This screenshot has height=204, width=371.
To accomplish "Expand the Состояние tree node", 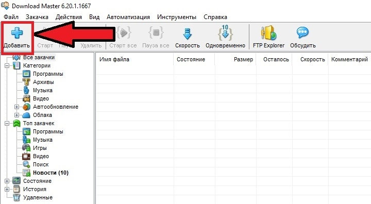I will click(7, 181).
